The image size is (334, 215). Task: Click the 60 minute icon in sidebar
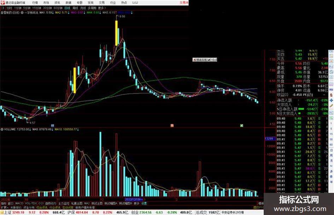[x=331, y=144]
